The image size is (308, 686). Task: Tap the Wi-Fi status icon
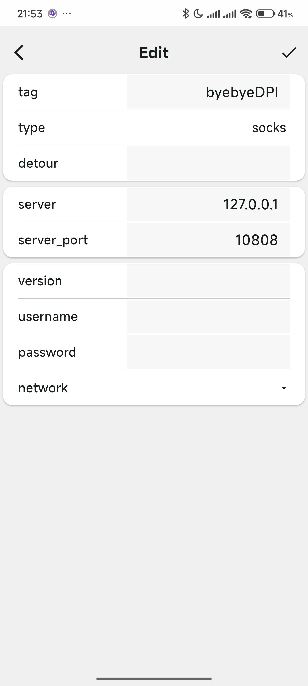246,14
